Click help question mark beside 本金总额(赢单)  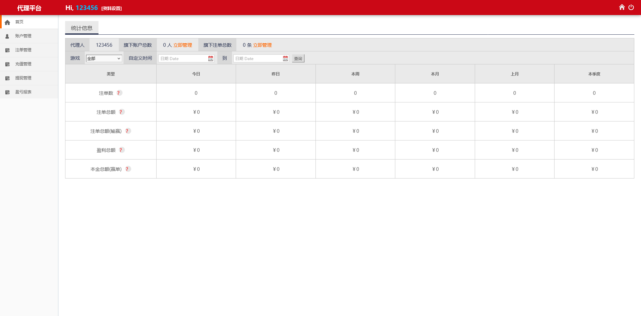[x=127, y=169]
